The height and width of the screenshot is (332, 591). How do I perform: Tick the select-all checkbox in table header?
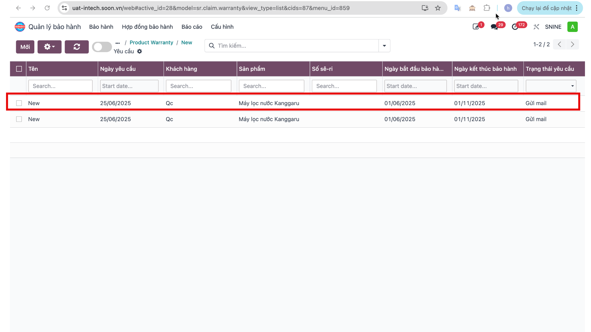pyautogui.click(x=19, y=69)
